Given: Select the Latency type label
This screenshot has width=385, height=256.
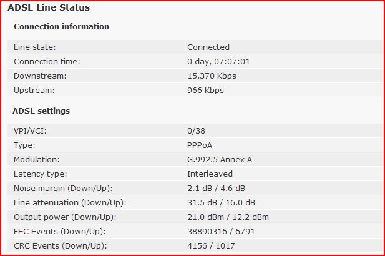Looking at the screenshot, I should tap(41, 174).
